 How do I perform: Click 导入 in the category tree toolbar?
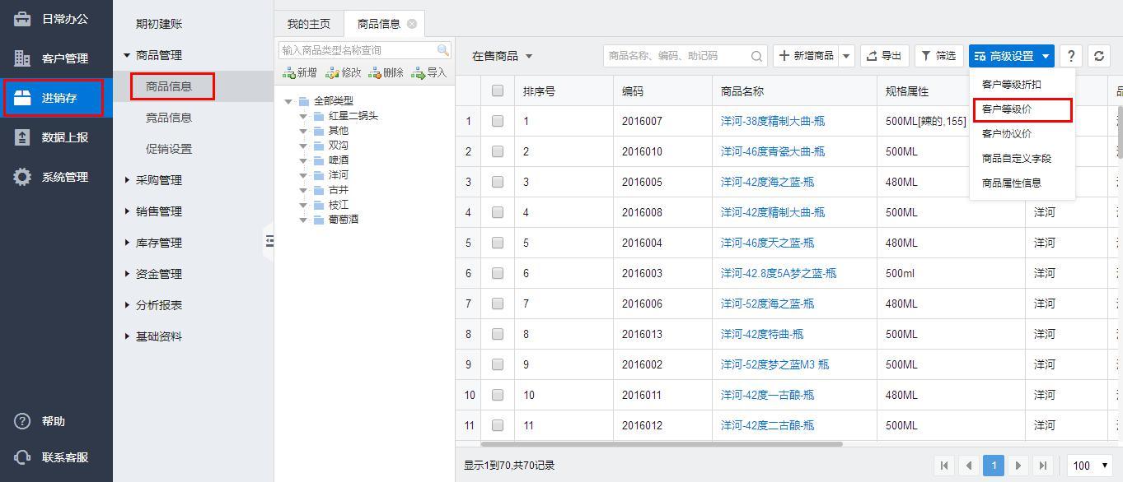429,73
